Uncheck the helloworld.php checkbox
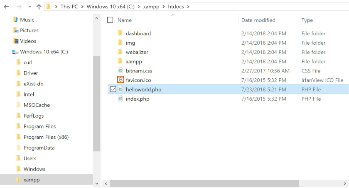The image size is (349, 188). click(113, 89)
